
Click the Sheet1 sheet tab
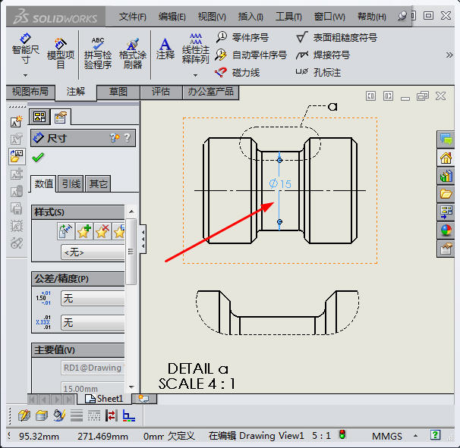105,399
